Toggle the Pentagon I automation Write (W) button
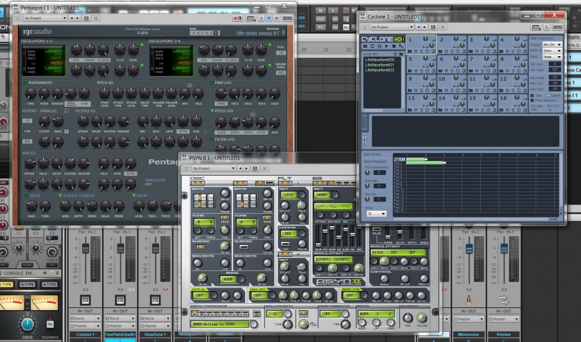The width and height of the screenshot is (581, 342). (x=276, y=18)
